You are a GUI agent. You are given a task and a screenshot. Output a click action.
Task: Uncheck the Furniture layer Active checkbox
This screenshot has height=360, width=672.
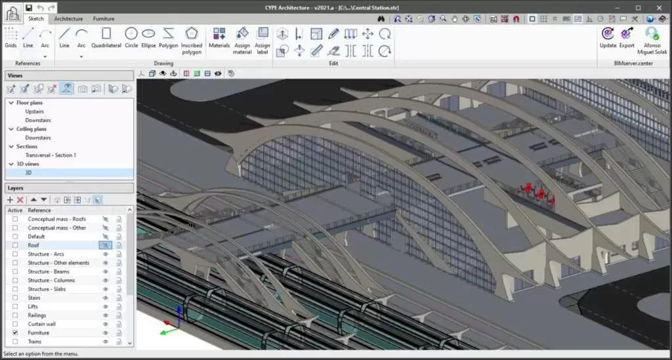(15, 333)
